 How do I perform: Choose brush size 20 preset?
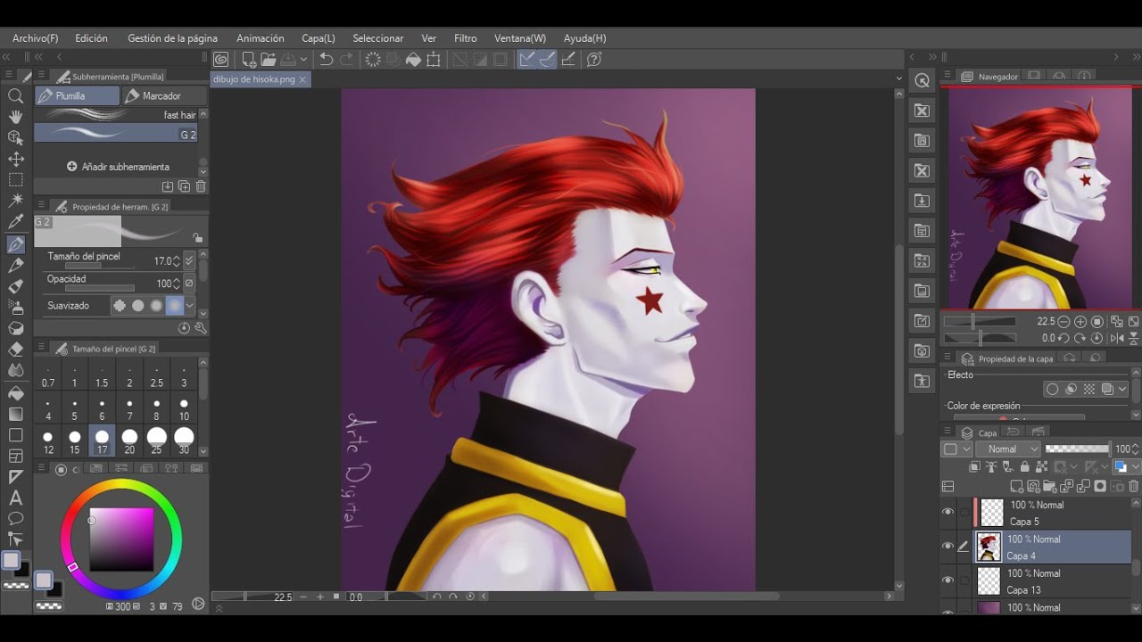[x=129, y=440]
